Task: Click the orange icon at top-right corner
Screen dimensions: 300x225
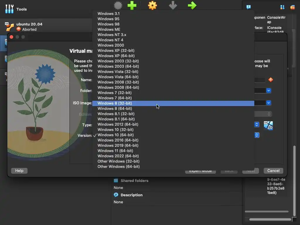Action: (293, 7)
